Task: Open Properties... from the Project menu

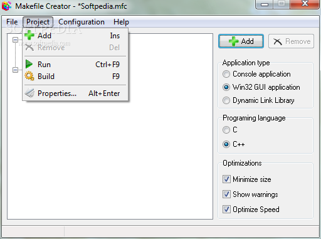Action: pyautogui.click(x=75, y=93)
